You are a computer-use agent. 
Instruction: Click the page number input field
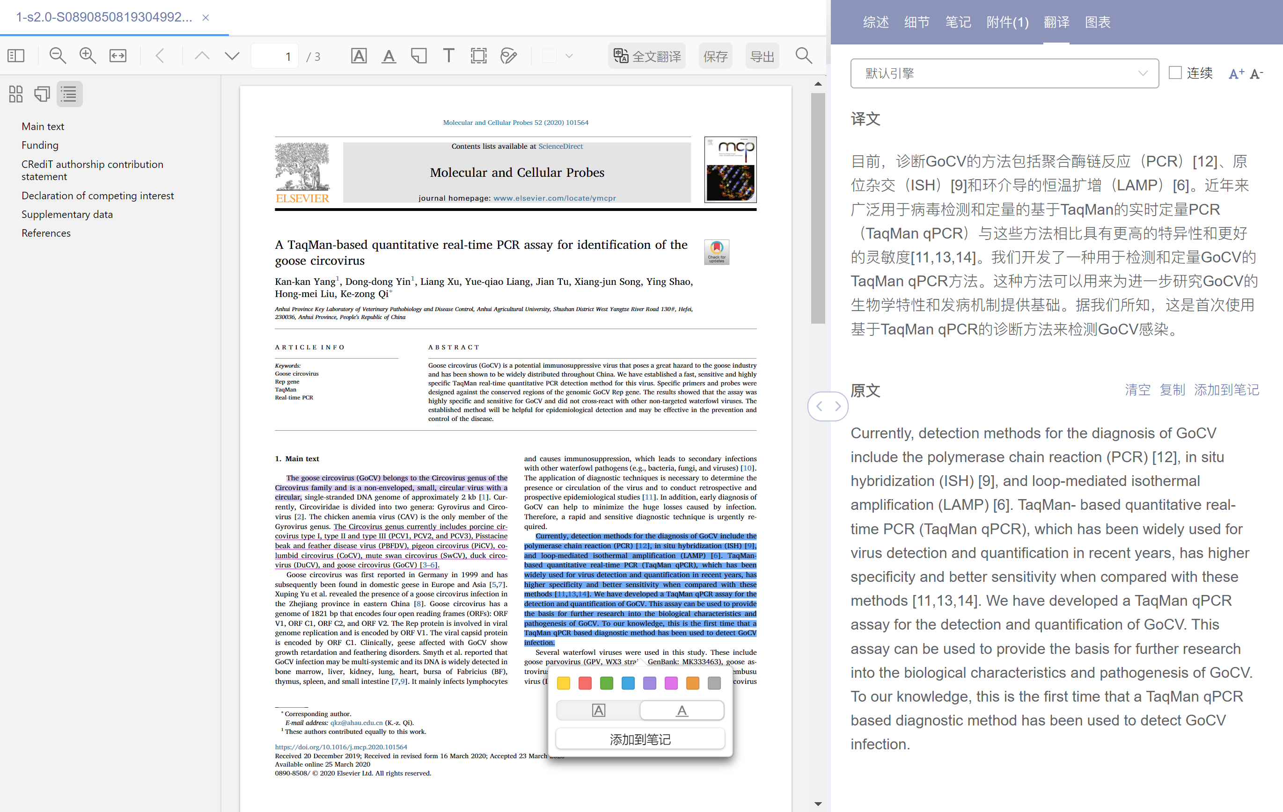(275, 56)
